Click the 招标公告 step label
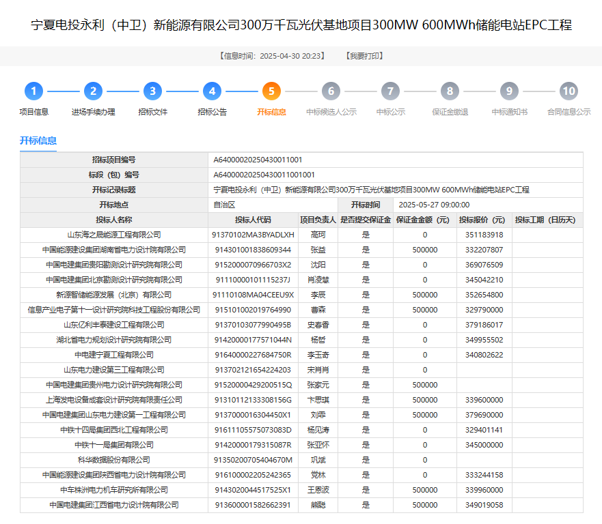This screenshot has height=524, width=602. (212, 112)
